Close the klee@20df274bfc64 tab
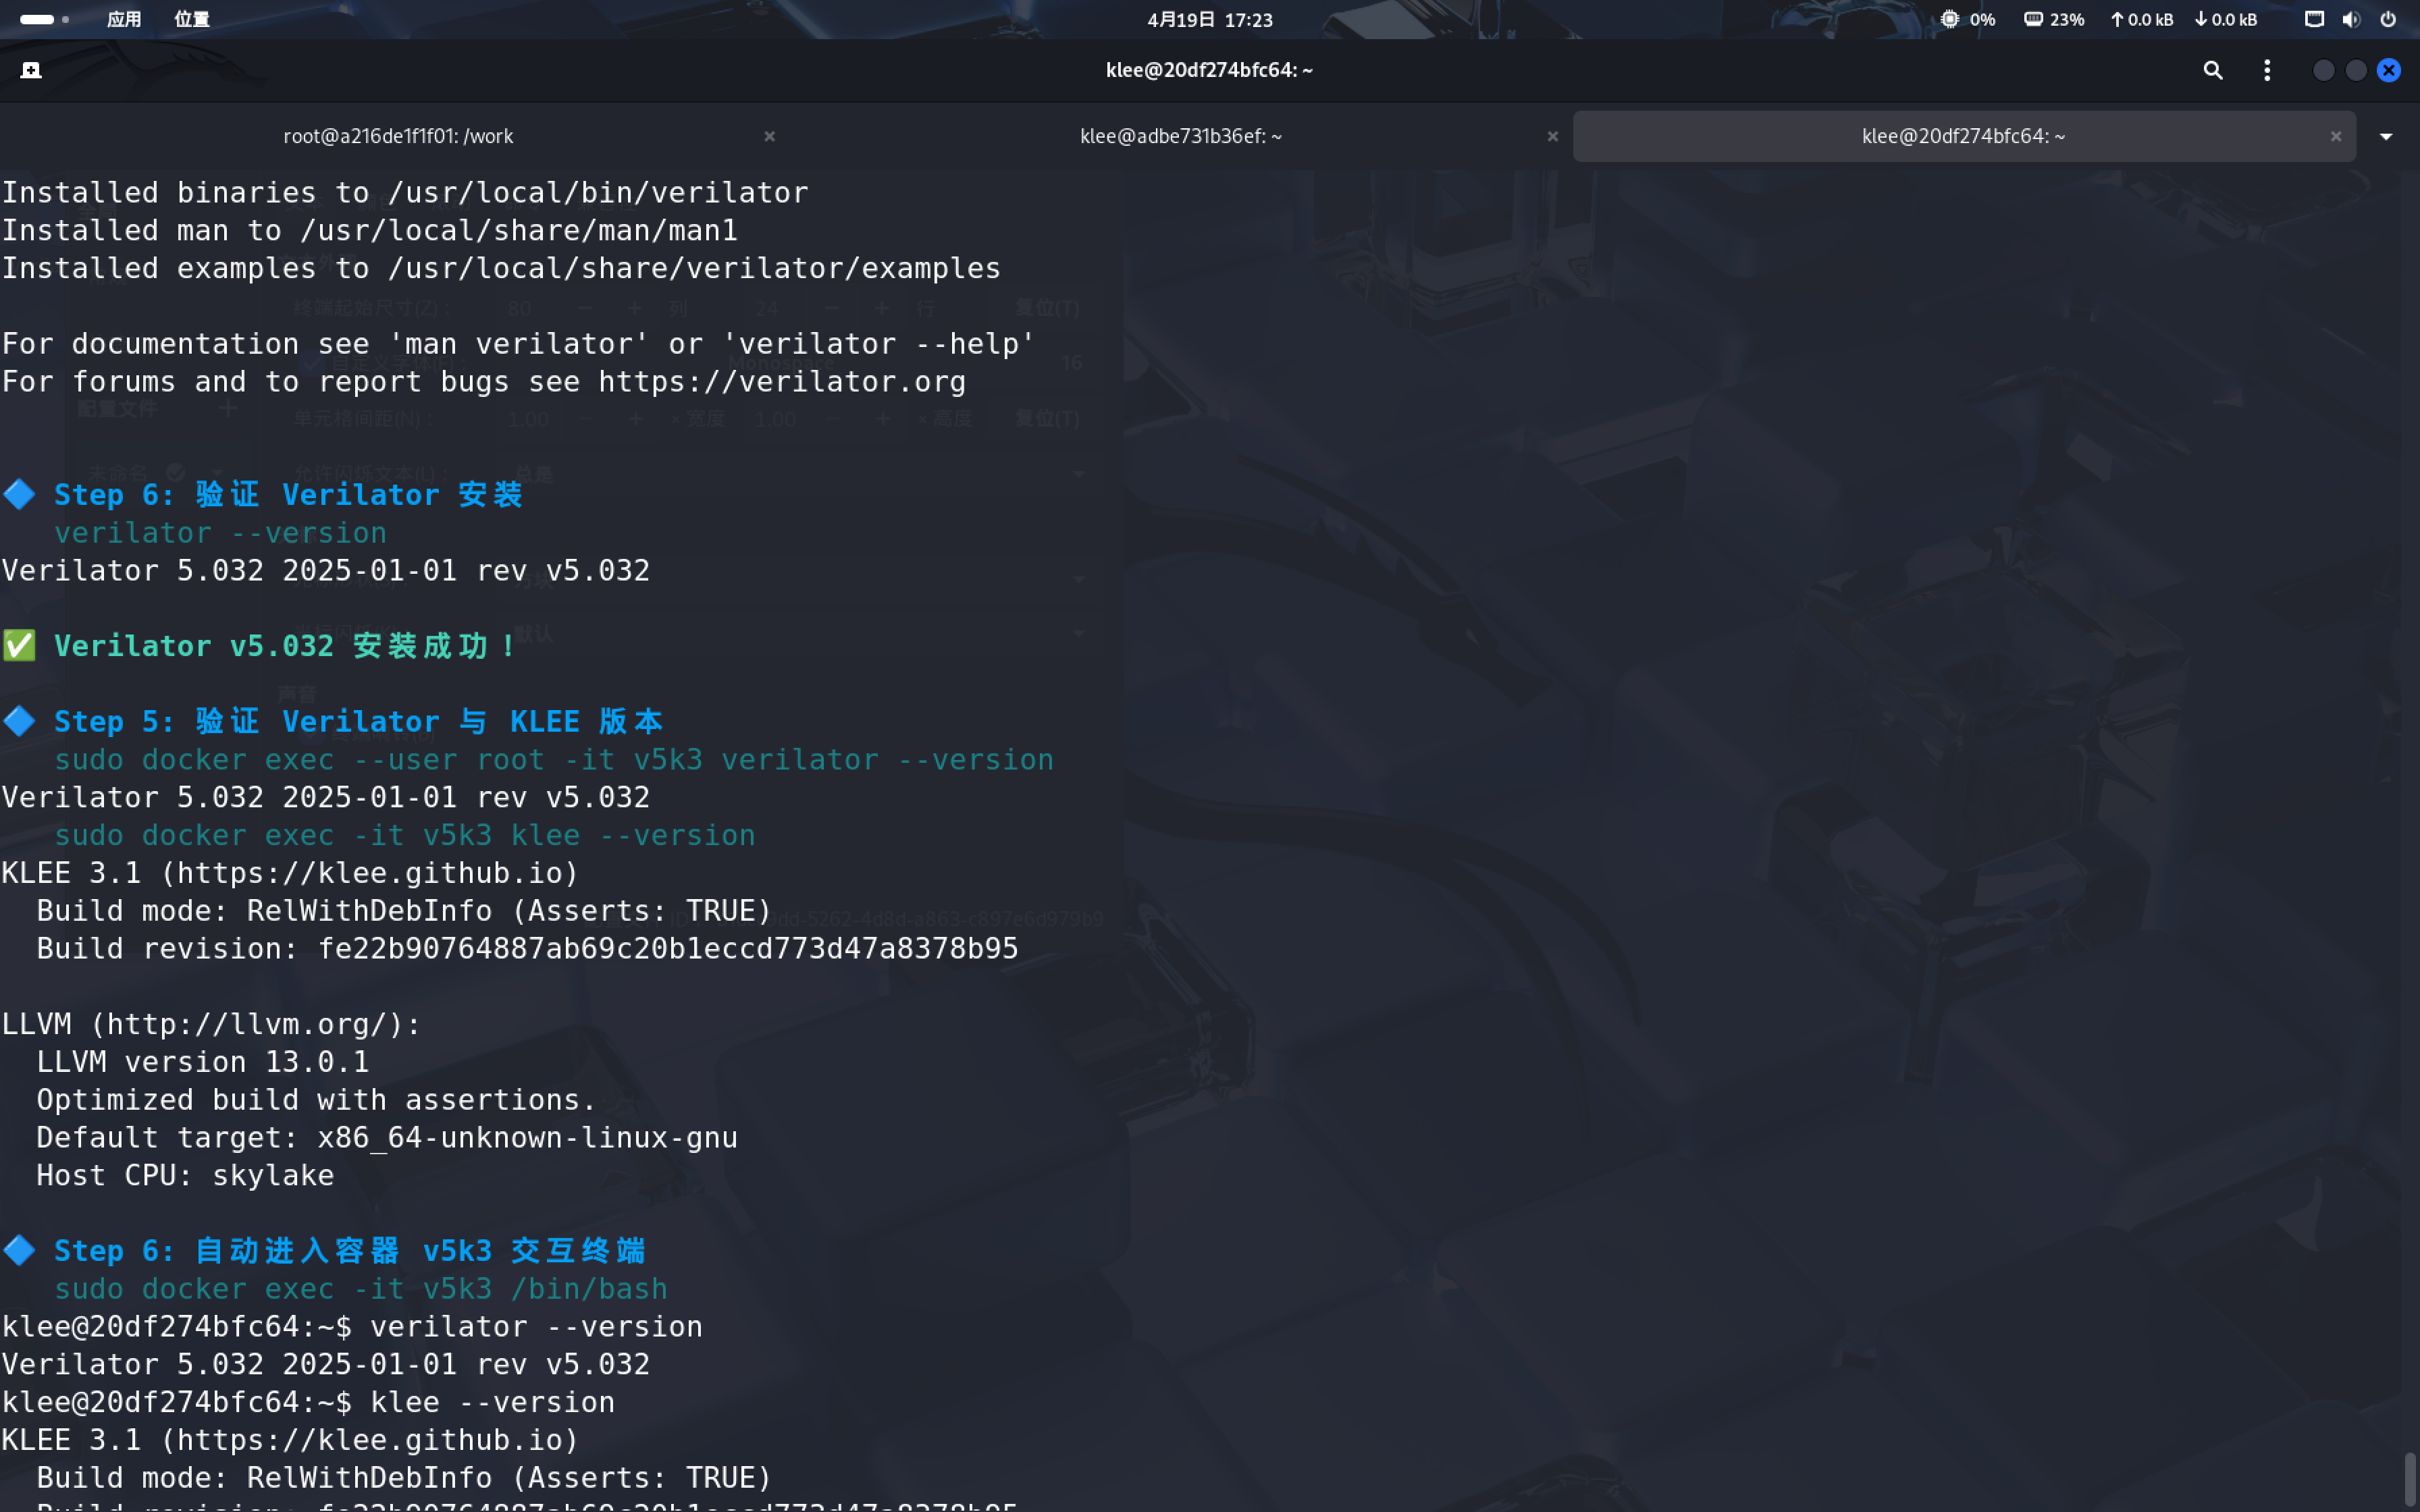The height and width of the screenshot is (1512, 2420). click(x=2336, y=136)
